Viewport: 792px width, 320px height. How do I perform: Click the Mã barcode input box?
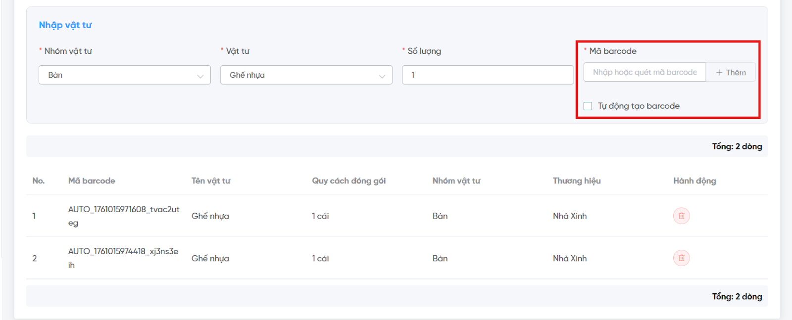[644, 72]
